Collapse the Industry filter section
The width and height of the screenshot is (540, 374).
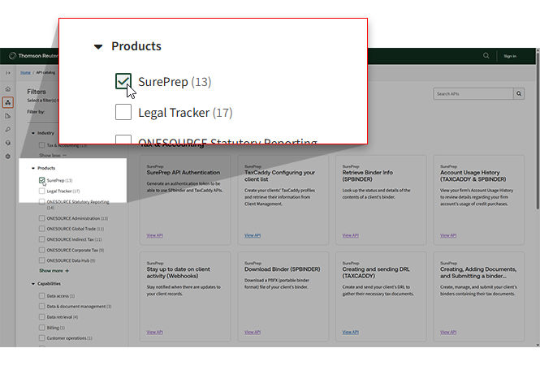pyautogui.click(x=33, y=133)
